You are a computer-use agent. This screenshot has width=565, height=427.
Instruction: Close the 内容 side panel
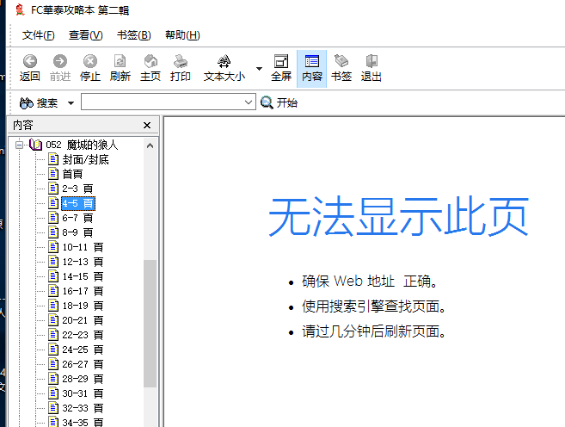pos(147,126)
